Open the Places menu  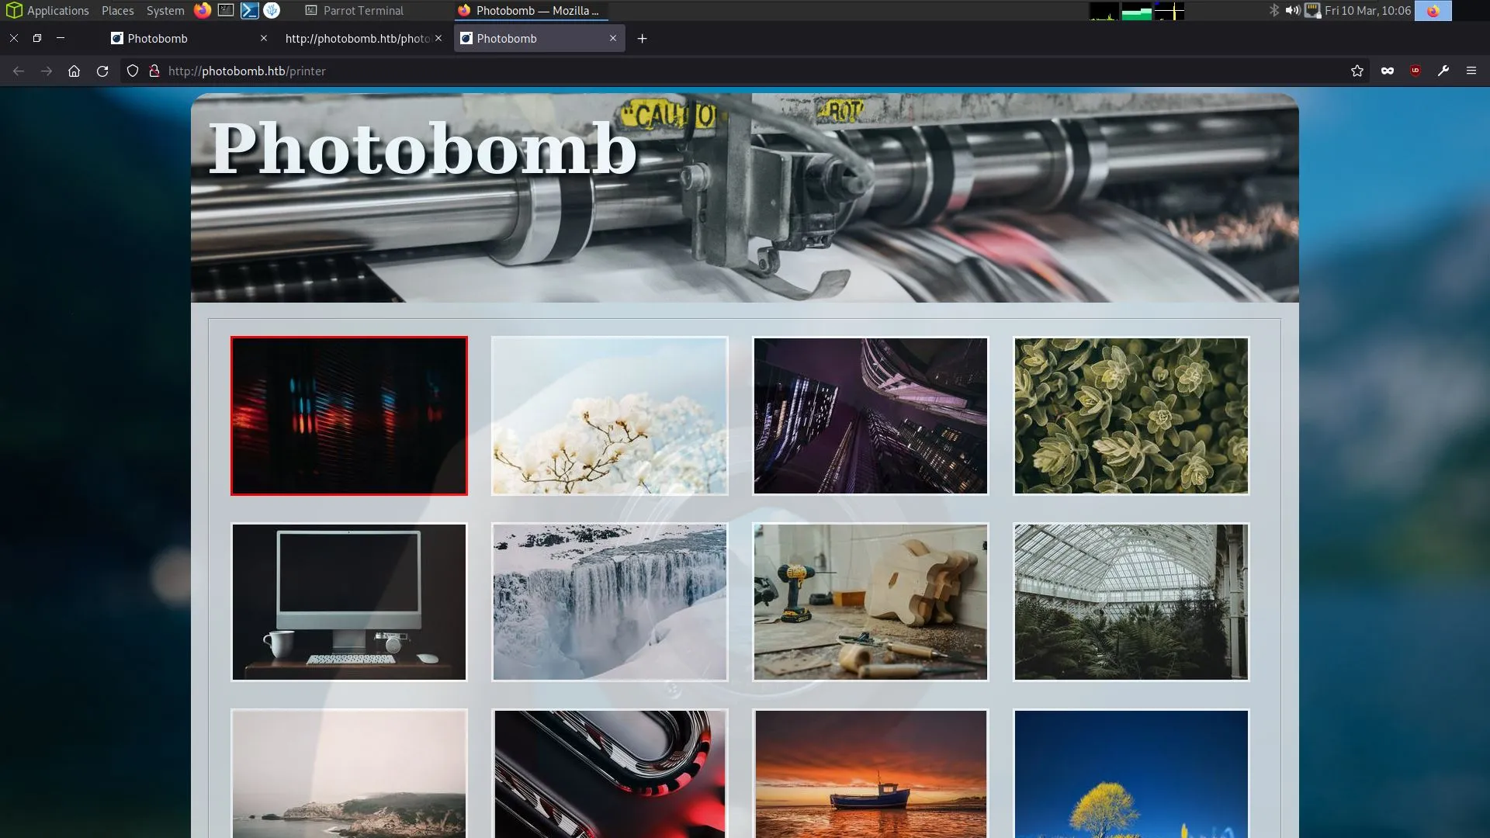[117, 11]
